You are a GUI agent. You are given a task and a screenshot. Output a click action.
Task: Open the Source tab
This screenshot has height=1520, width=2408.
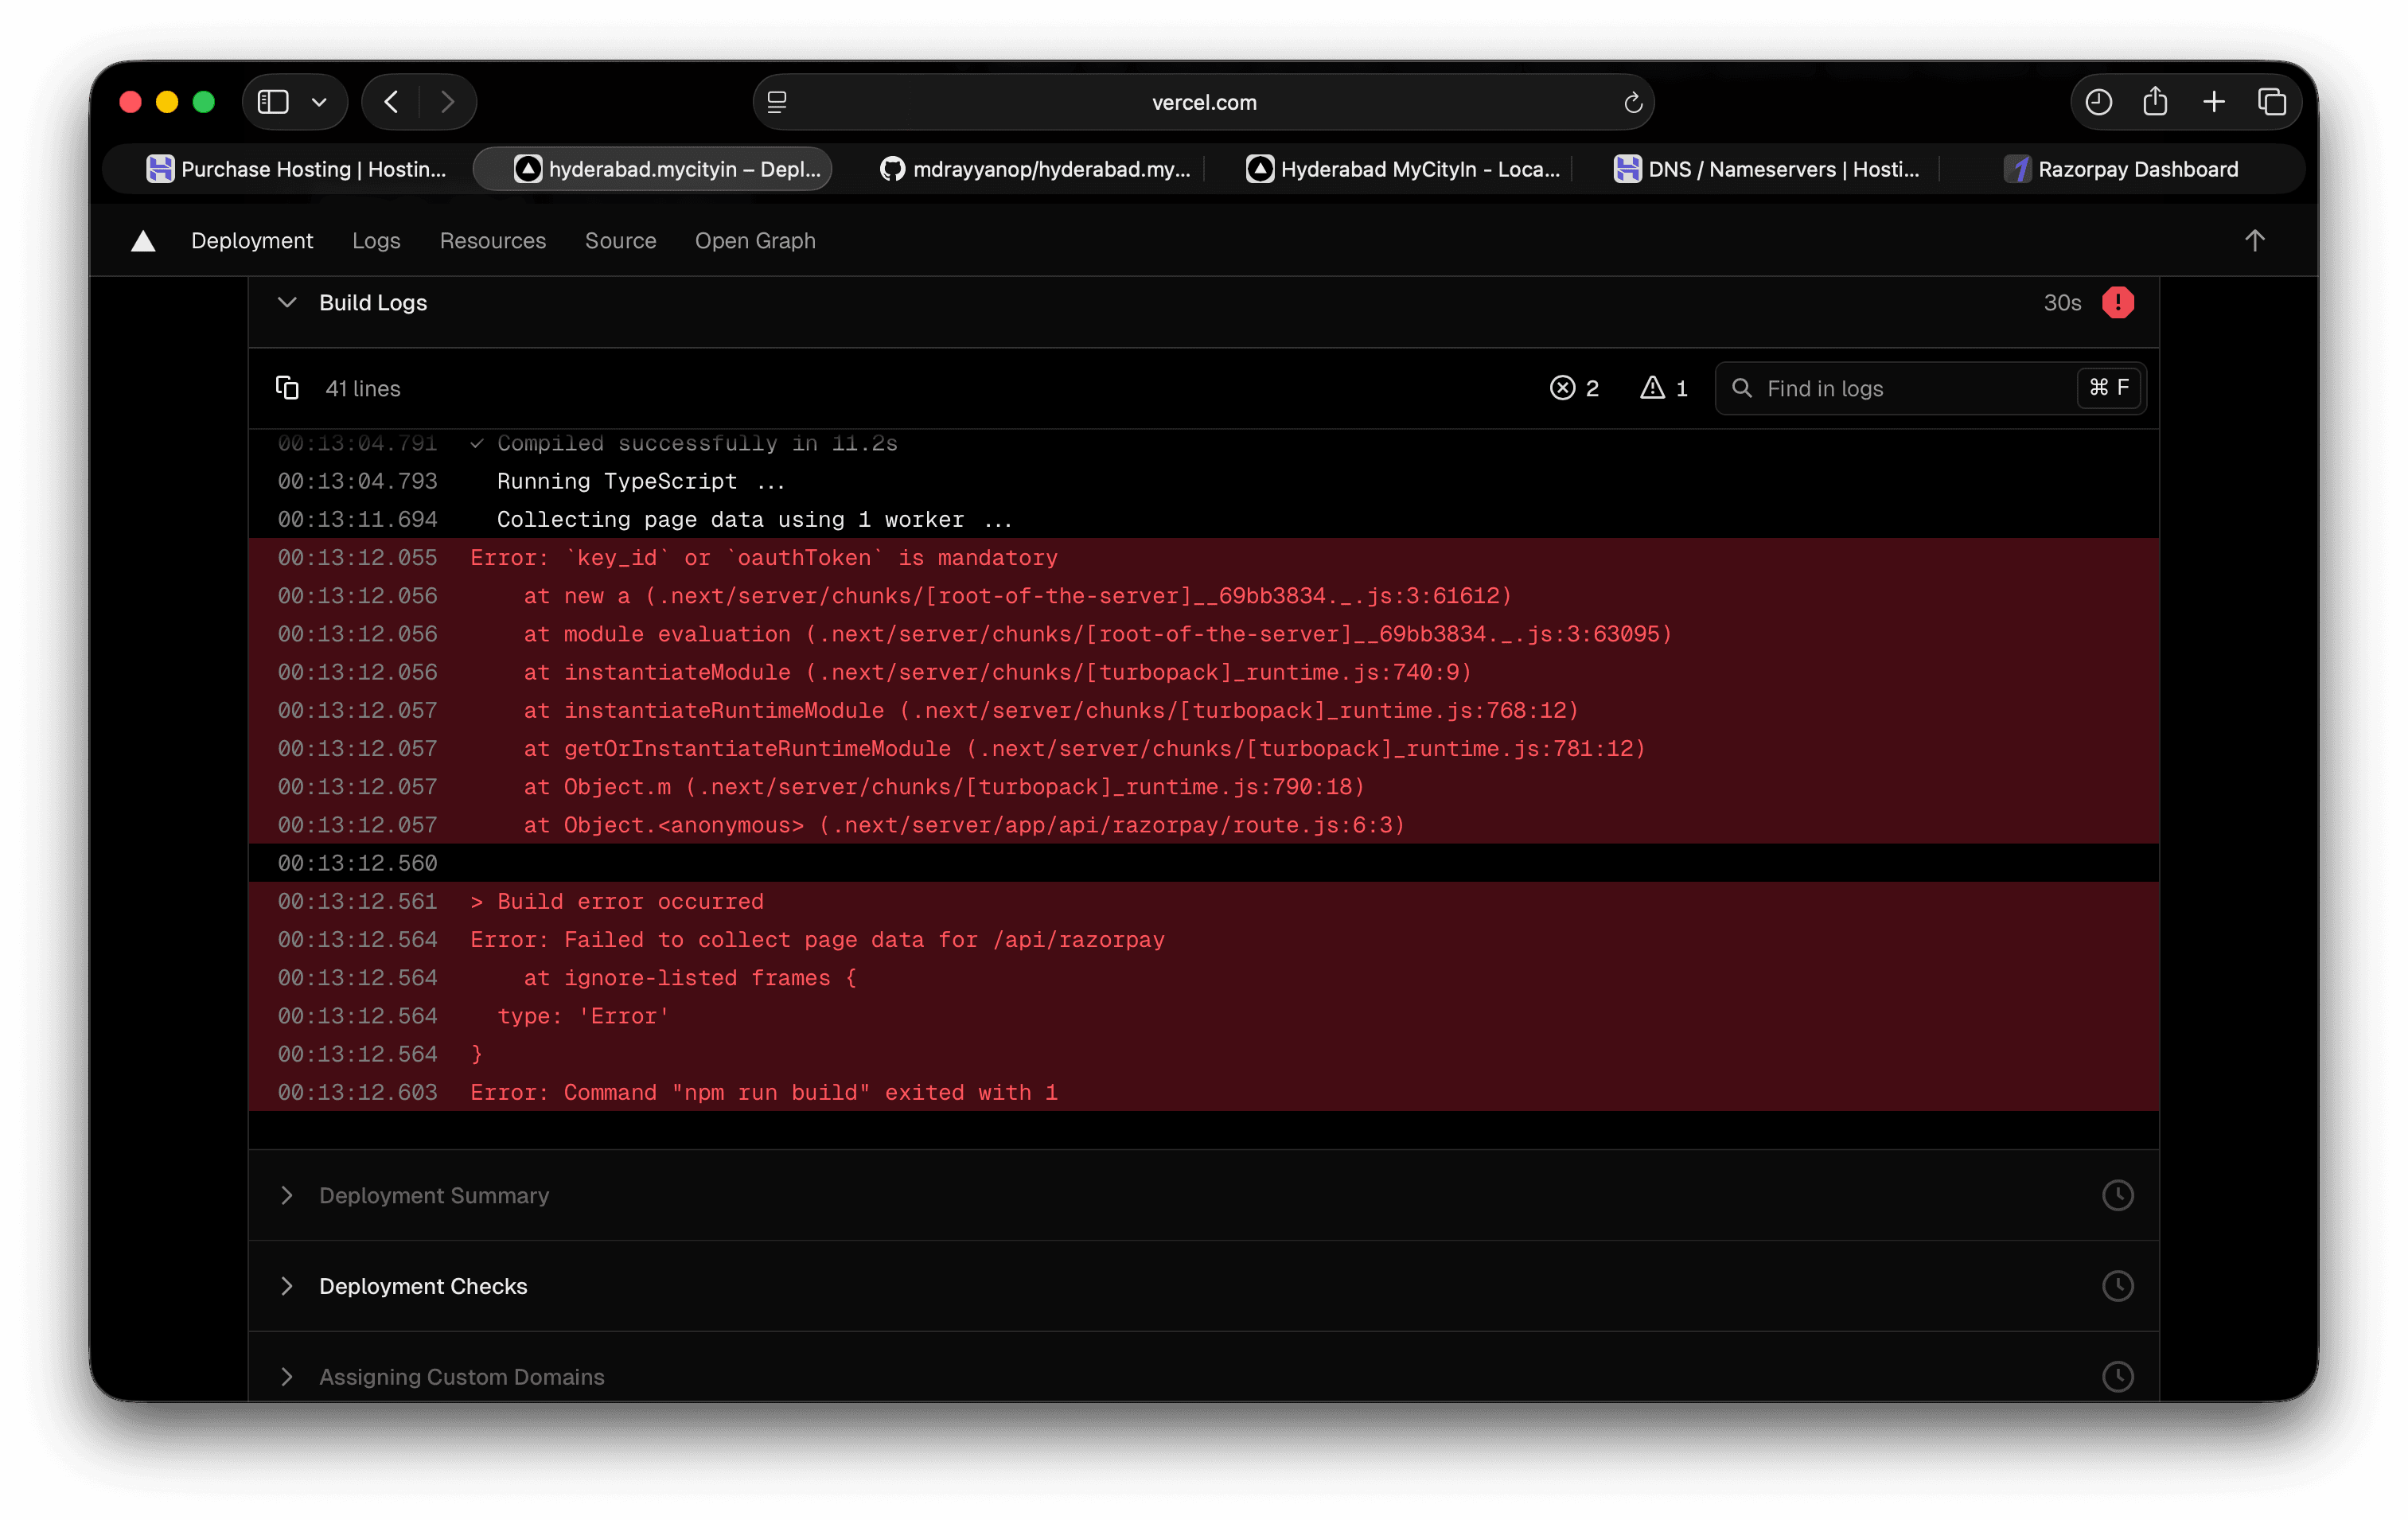pyautogui.click(x=620, y=241)
